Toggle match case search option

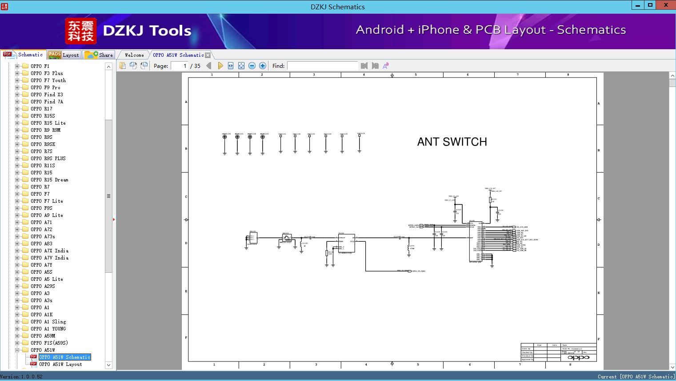(386, 66)
